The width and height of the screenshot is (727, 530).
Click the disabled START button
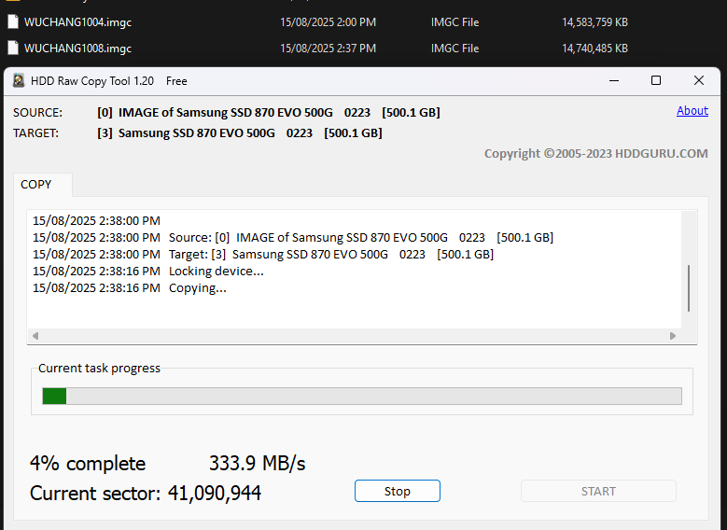[598, 491]
